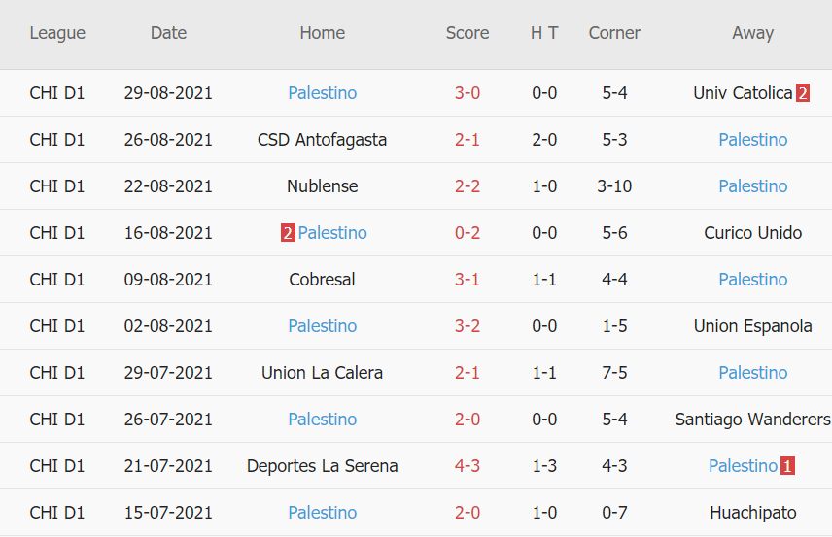Viewport: 832px width, 537px height.
Task: Open the CSD Antofagasta team link
Action: pyautogui.click(x=322, y=140)
